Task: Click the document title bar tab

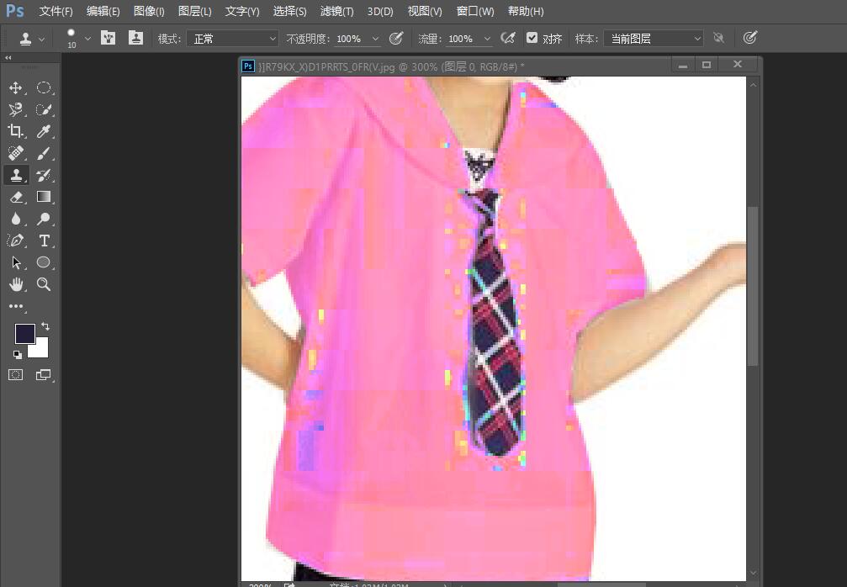Action: click(x=391, y=66)
